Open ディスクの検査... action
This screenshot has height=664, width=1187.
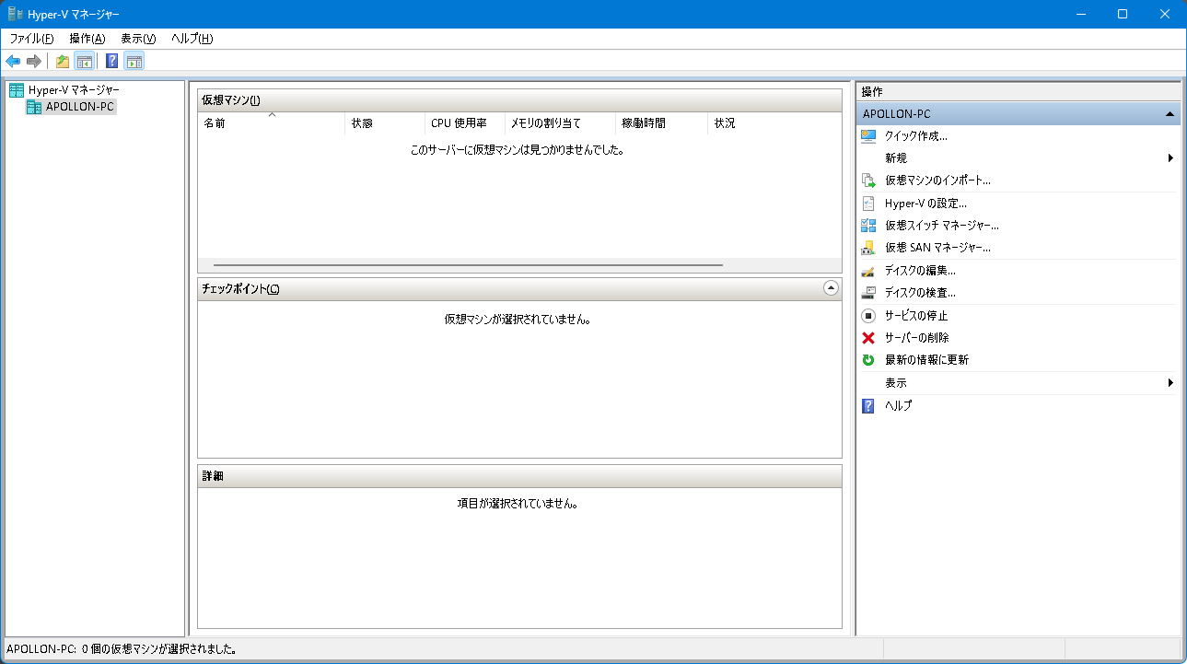click(920, 293)
